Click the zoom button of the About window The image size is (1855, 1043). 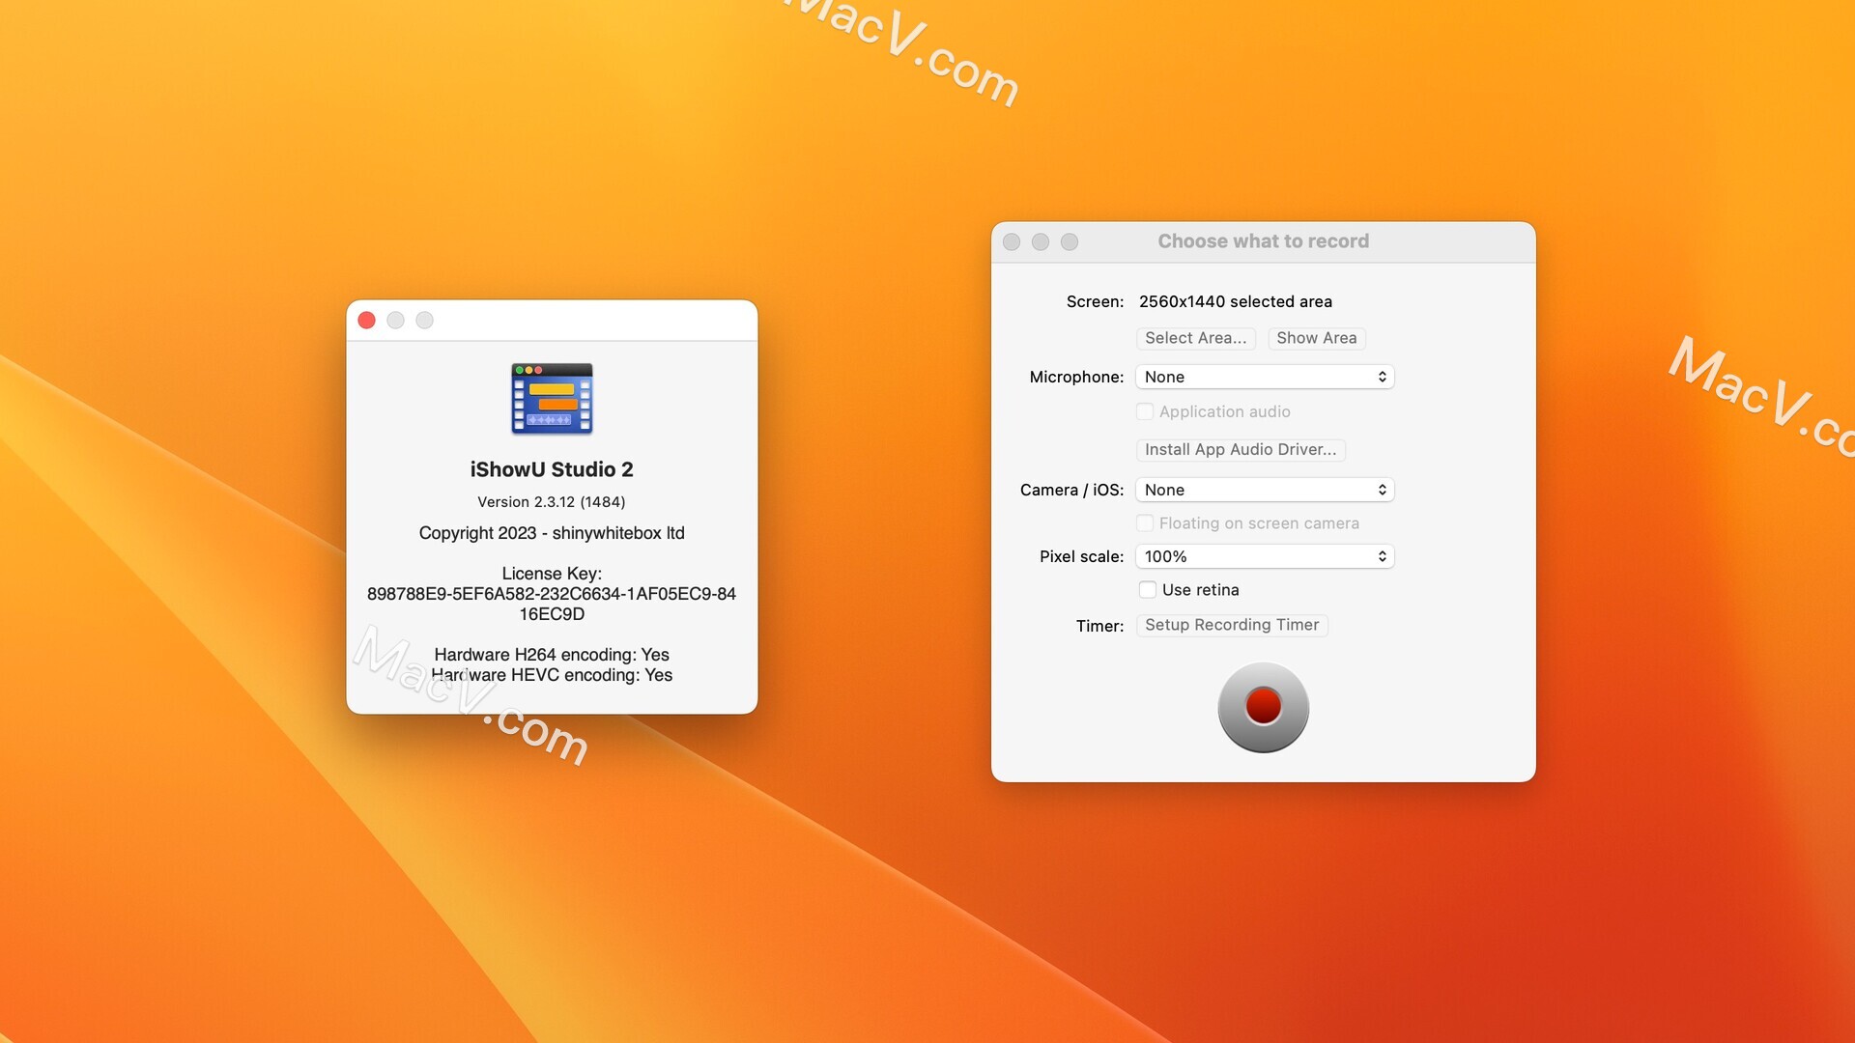click(x=424, y=321)
